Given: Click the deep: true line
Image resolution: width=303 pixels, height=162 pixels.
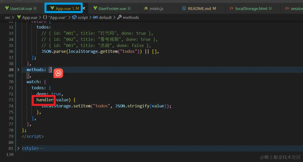Looking at the screenshot, I should pyautogui.click(x=50, y=94).
